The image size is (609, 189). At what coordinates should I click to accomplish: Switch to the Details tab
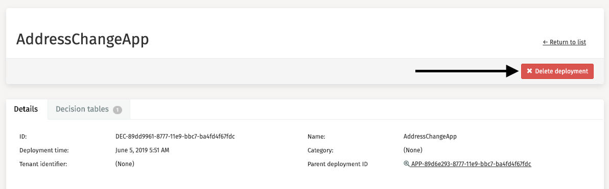point(26,109)
